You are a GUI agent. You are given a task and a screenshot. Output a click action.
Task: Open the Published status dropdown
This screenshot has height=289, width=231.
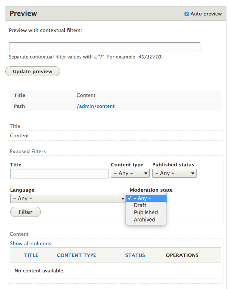(x=174, y=173)
